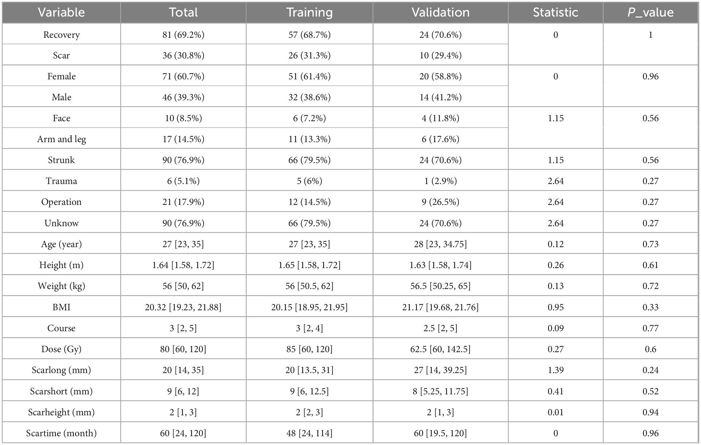
Task: Select the Scarheight (mm) row label
Action: tap(61, 412)
